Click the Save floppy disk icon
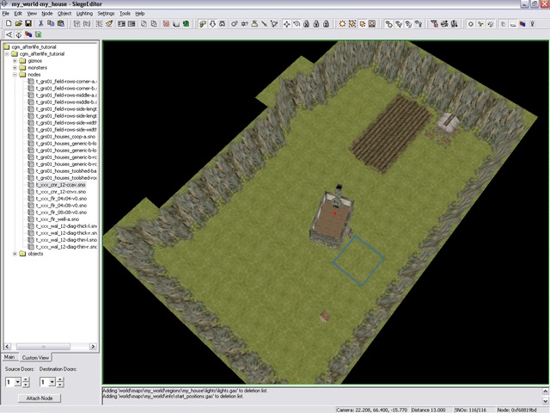The image size is (550, 413). pyautogui.click(x=28, y=23)
